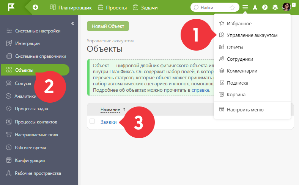The width and height of the screenshot is (299, 185).
Task: Select Управление аккаунтом in dropdown menu
Action: (x=252, y=35)
